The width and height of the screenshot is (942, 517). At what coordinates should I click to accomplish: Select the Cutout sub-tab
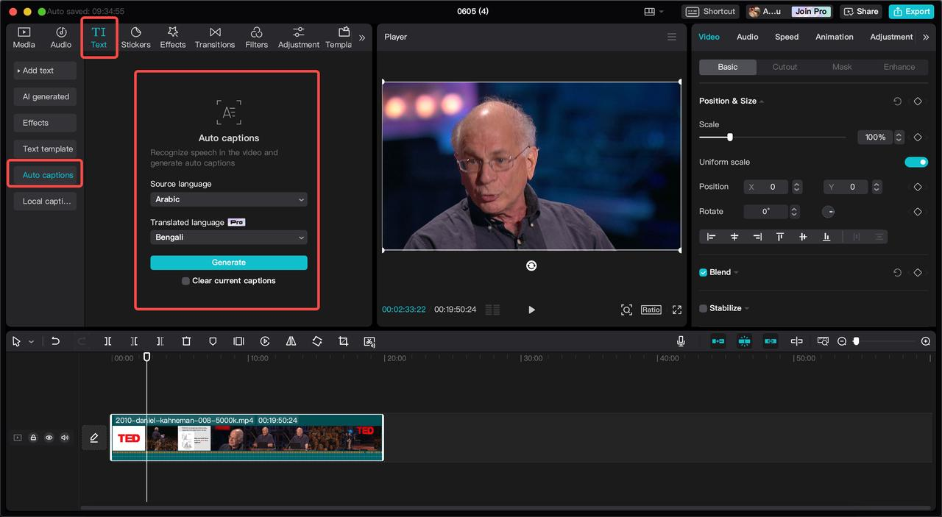tap(785, 67)
